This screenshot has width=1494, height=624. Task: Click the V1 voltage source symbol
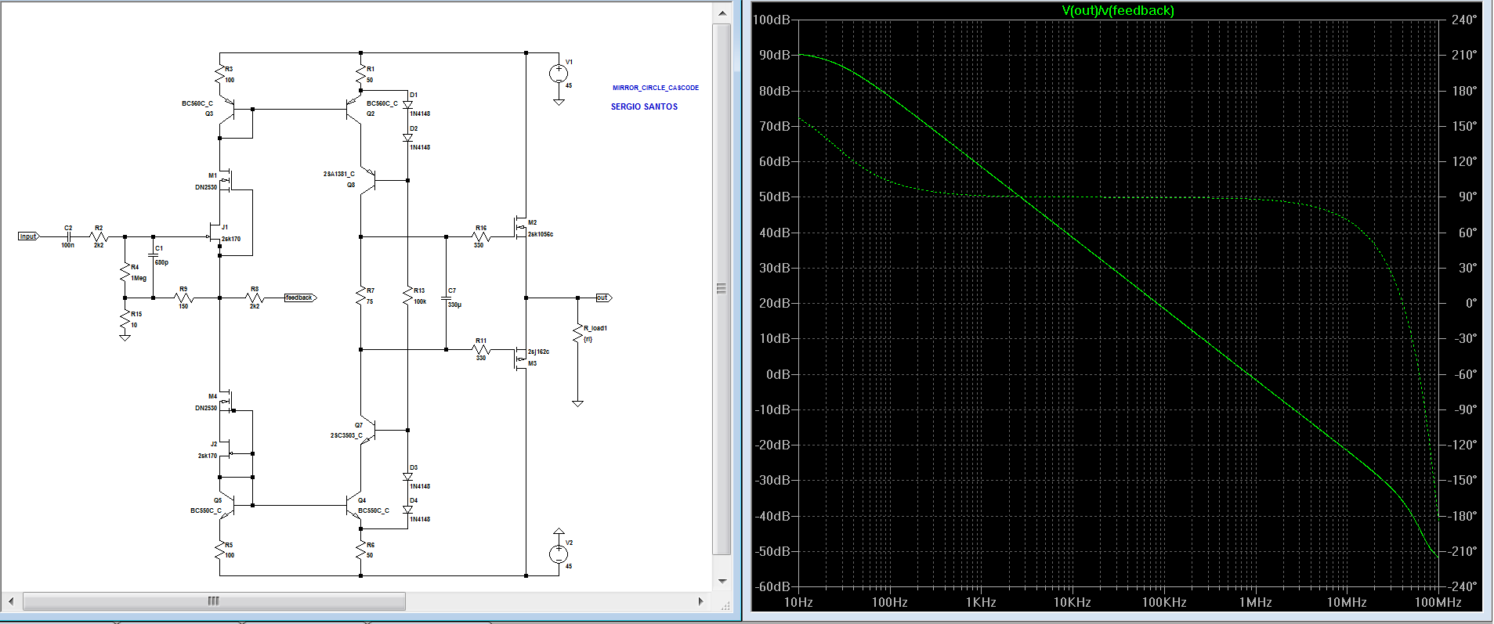click(559, 74)
